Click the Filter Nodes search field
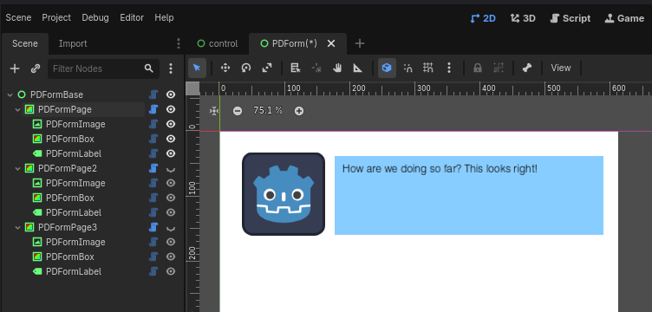Screen dimensions: 652x312 (103, 68)
